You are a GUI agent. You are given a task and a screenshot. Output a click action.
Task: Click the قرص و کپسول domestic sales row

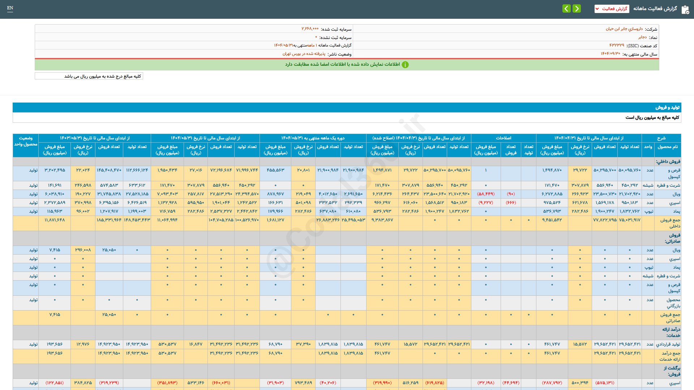(x=674, y=173)
